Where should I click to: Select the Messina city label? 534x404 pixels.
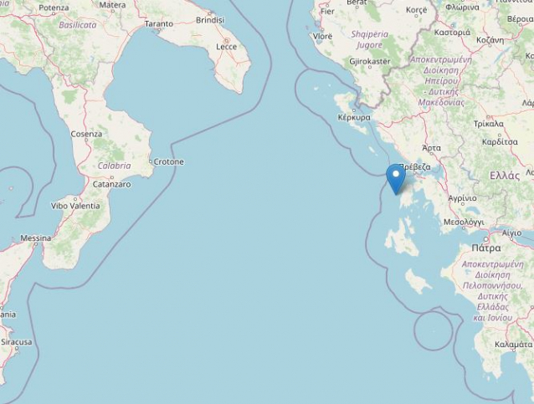pyautogui.click(x=36, y=238)
